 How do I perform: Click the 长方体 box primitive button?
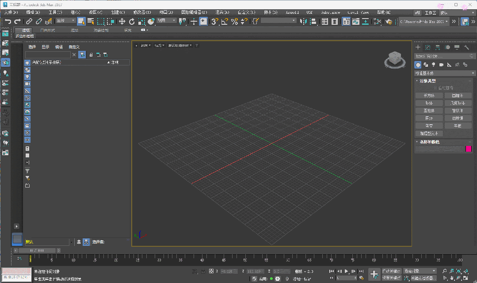click(429, 96)
